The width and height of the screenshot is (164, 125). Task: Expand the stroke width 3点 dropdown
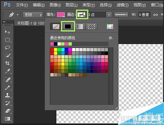click(109, 15)
